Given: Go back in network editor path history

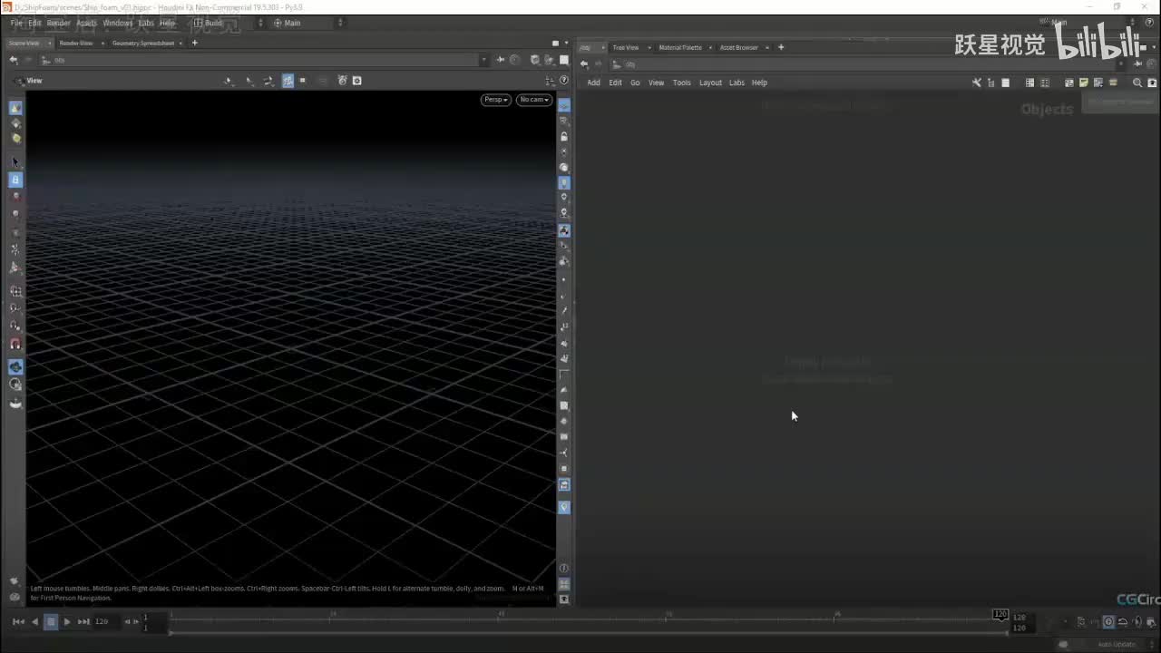Looking at the screenshot, I should 584,64.
